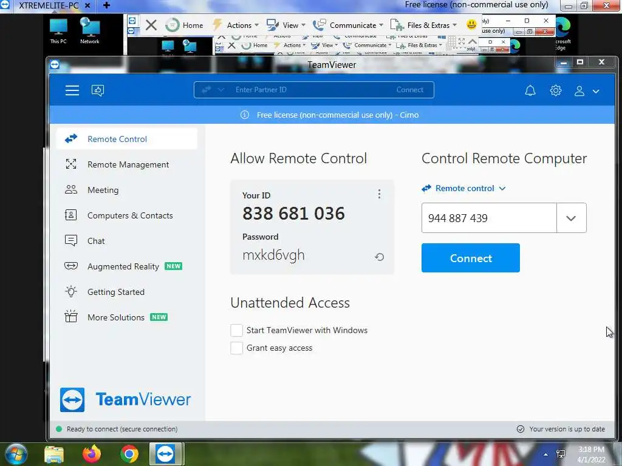
Task: Enable Grant easy access checkbox
Action: coord(236,348)
